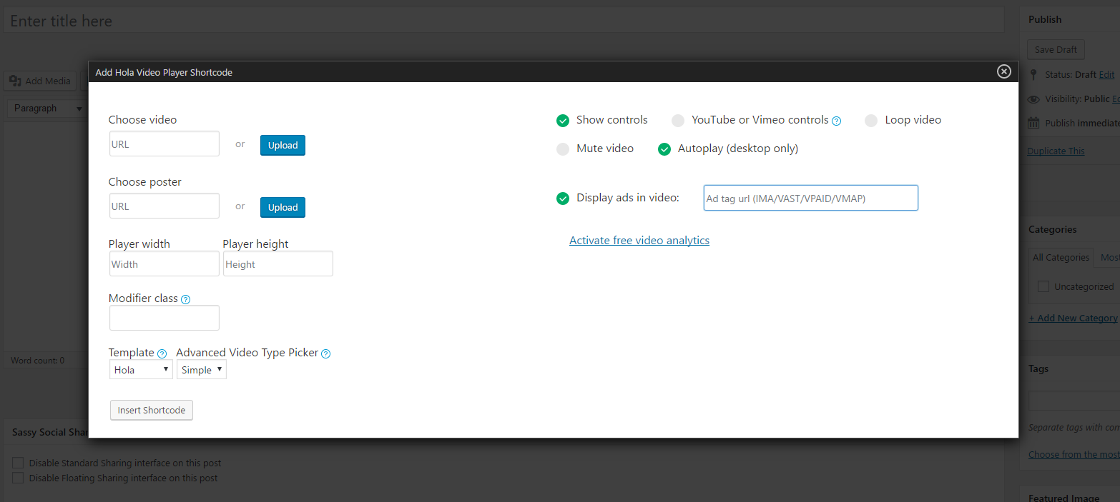Toggle Show controls option
Screen dimensions: 1120x502
pyautogui.click(x=563, y=120)
